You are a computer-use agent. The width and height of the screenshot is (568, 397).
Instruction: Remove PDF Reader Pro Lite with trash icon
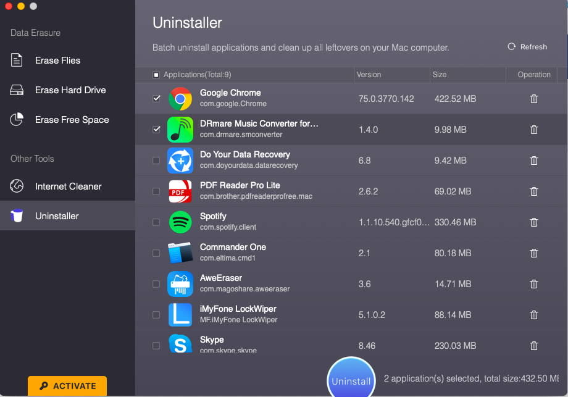click(x=534, y=191)
